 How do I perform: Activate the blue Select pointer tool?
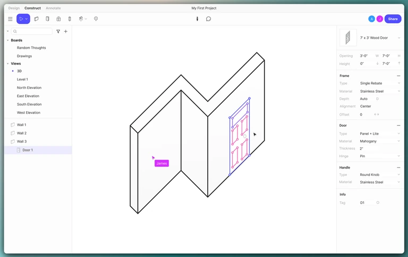[21, 19]
